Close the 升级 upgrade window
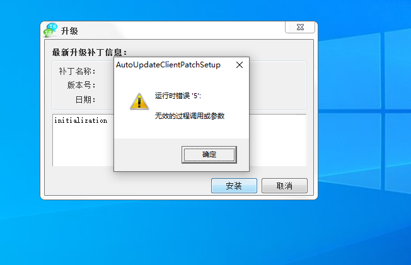Image resolution: width=411 pixels, height=265 pixels. [300, 27]
